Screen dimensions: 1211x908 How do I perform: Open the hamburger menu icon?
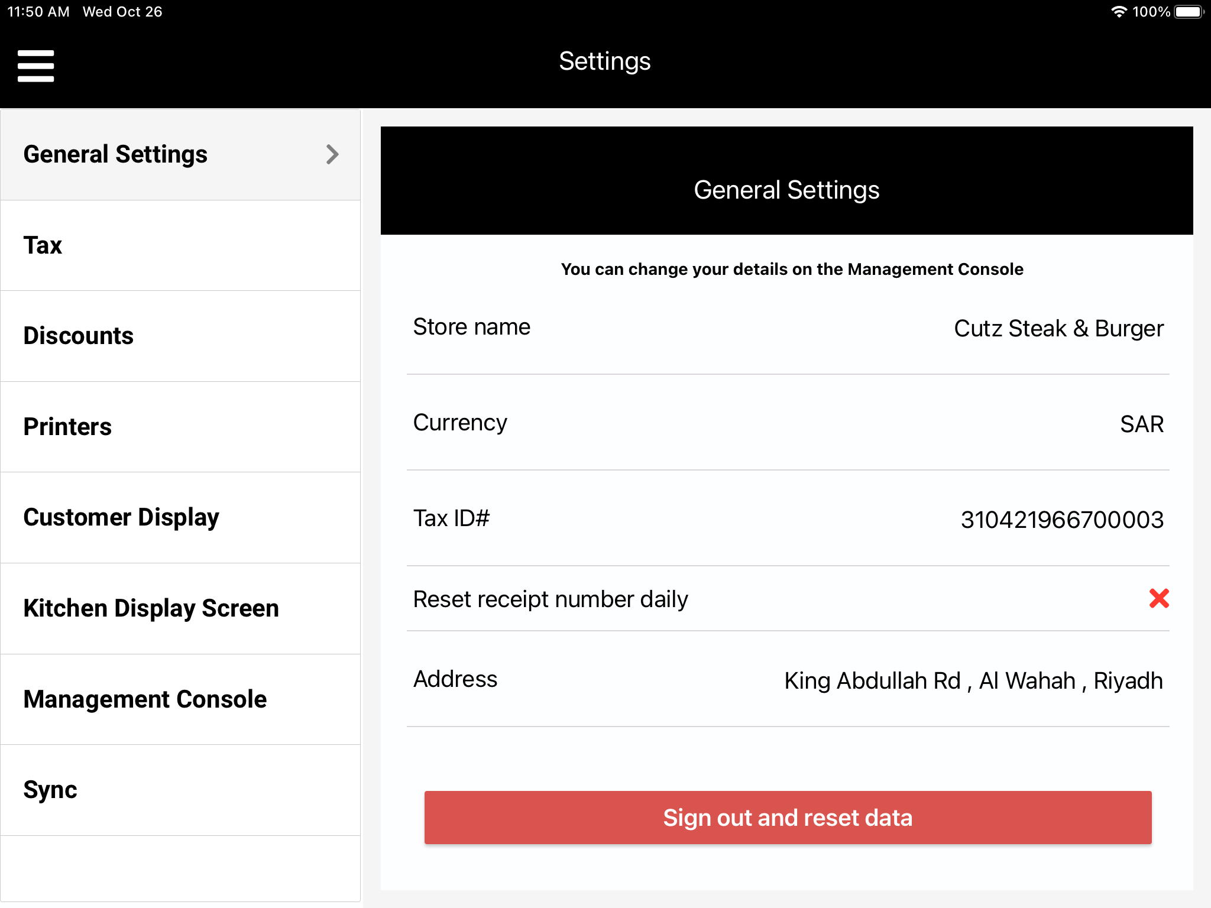pos(35,66)
